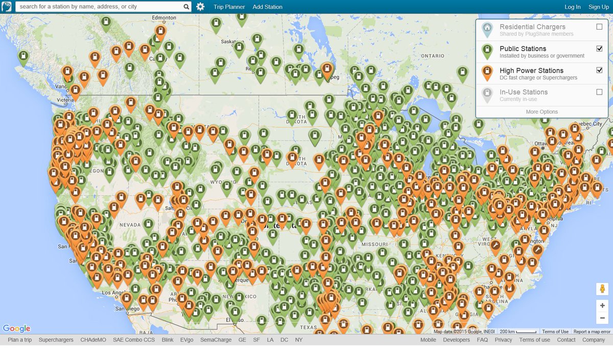Image resolution: width=613 pixels, height=357 pixels.
Task: Open the footer-bar Terms of use link
Action: 534,340
